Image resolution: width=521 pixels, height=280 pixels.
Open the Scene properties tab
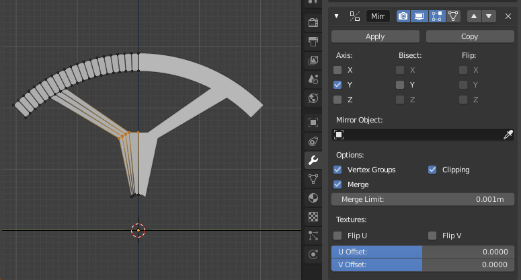[x=313, y=79]
